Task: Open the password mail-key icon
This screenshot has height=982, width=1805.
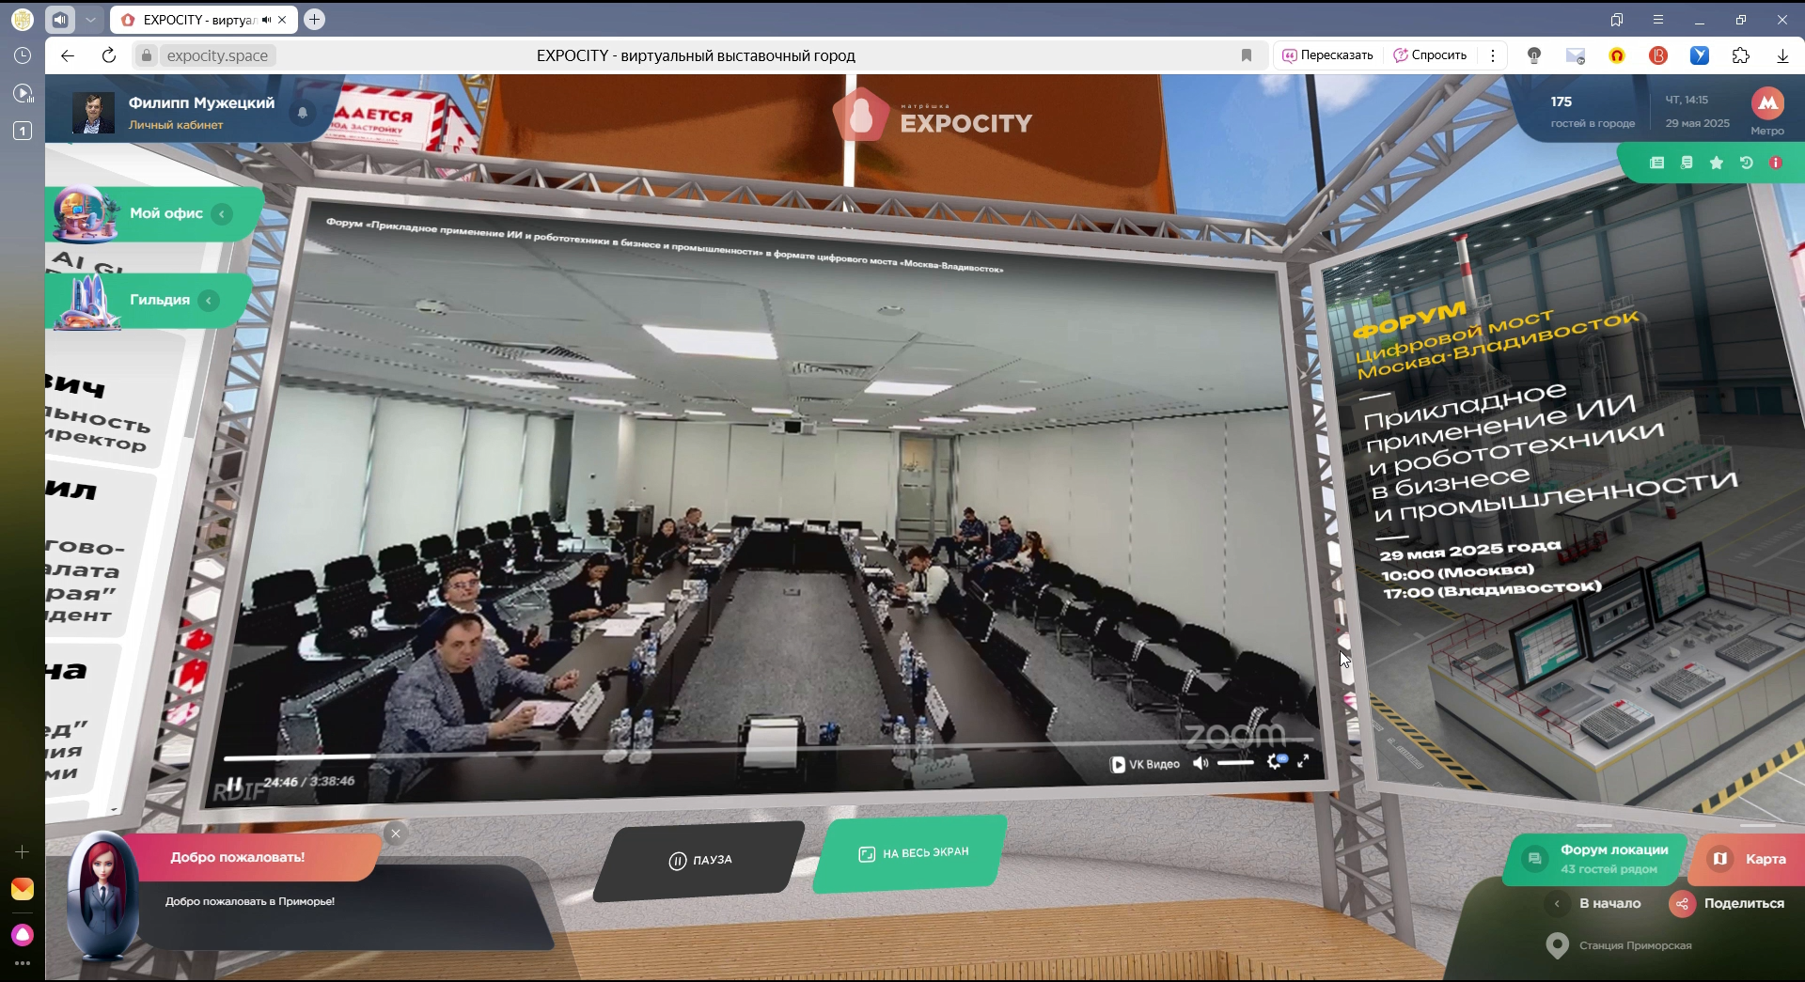Action: coord(1576,55)
